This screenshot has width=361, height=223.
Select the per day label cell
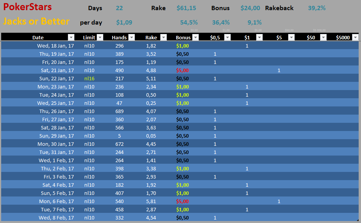[91, 23]
